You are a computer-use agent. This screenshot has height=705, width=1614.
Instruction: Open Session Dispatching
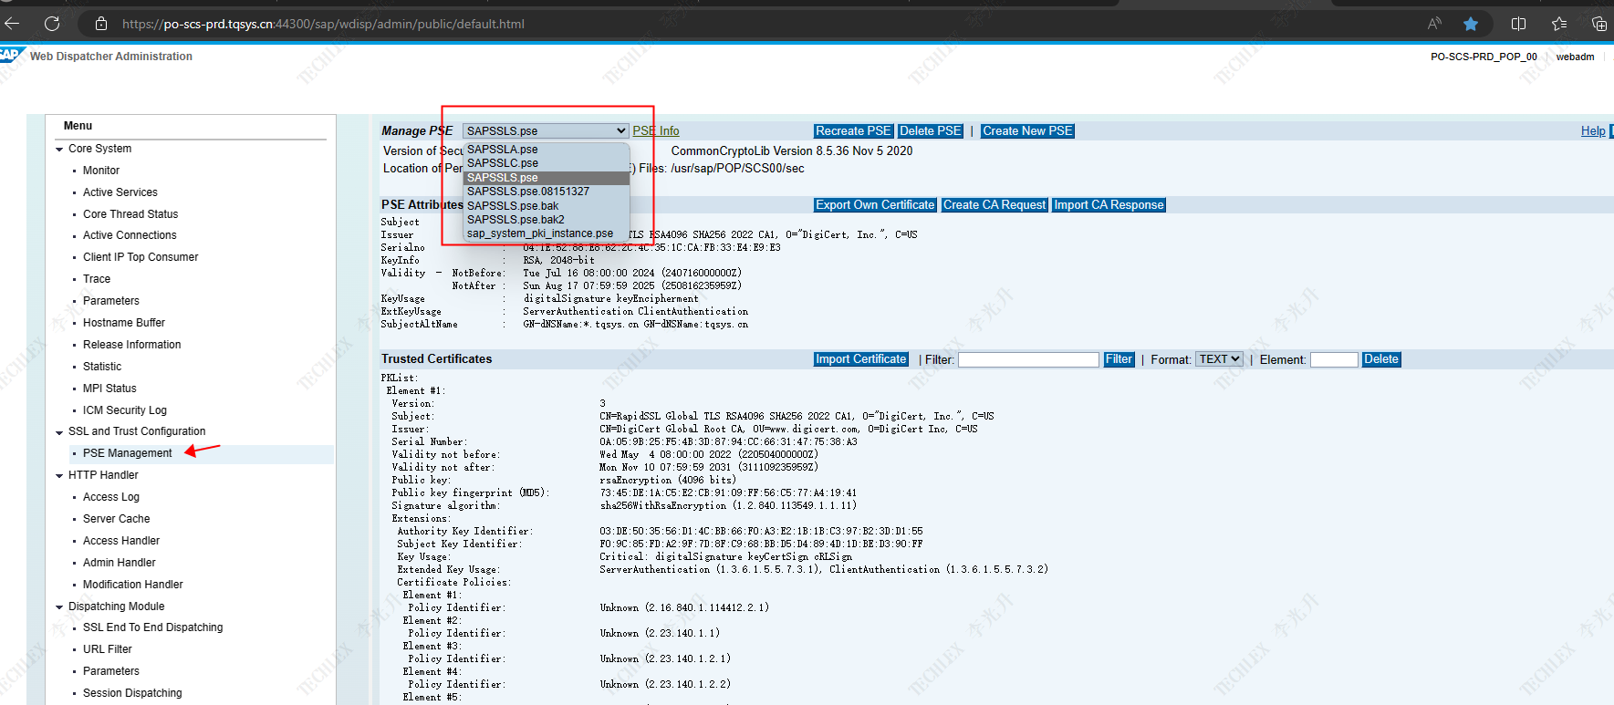(132, 693)
